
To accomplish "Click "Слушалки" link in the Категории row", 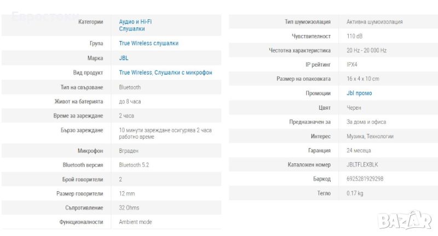I will coord(132,28).
